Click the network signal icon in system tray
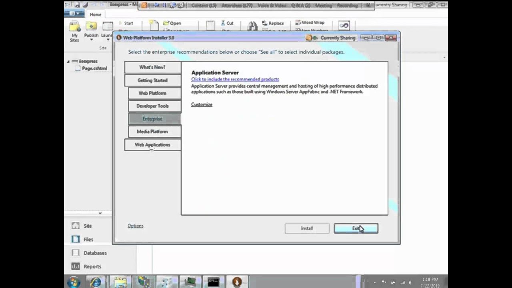 point(403,282)
